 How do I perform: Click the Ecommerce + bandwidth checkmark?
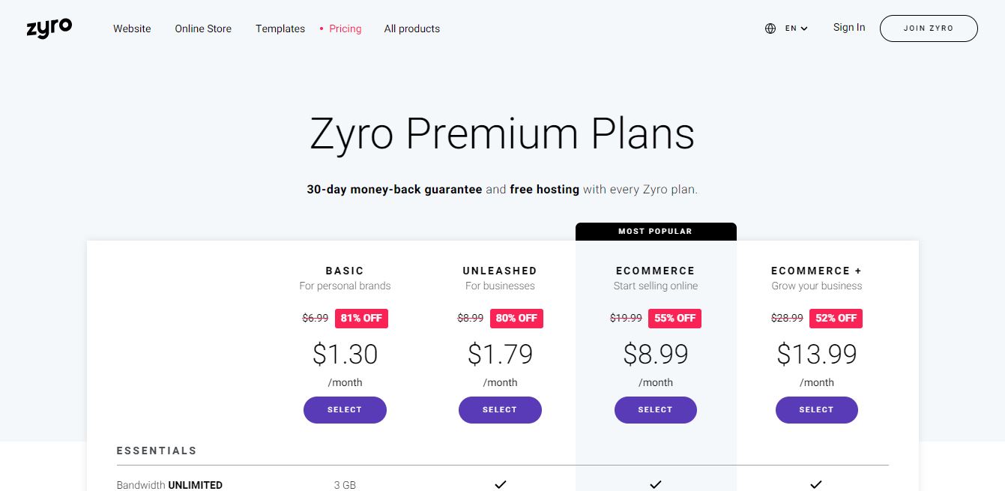(x=816, y=484)
